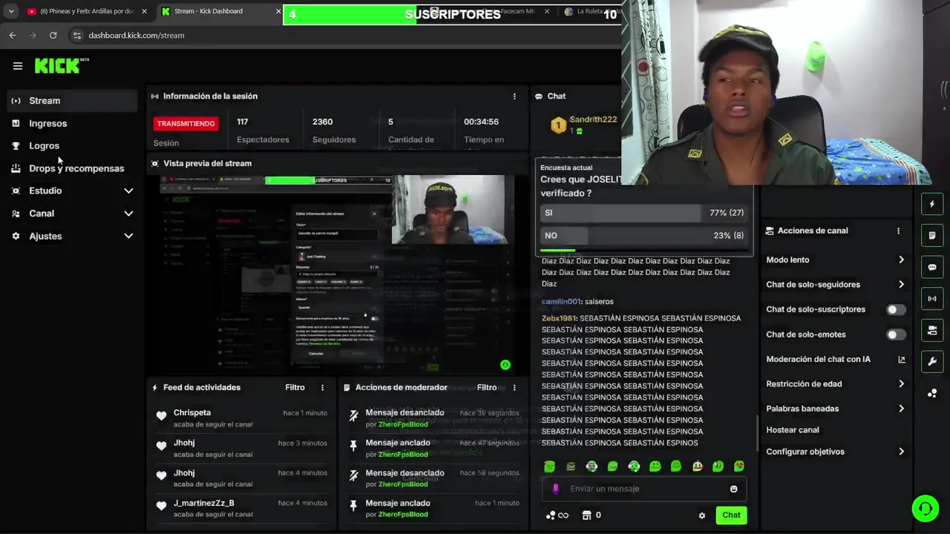This screenshot has width=950, height=534.
Task: Toggle Chat de solo-emotes switch
Action: pos(896,334)
